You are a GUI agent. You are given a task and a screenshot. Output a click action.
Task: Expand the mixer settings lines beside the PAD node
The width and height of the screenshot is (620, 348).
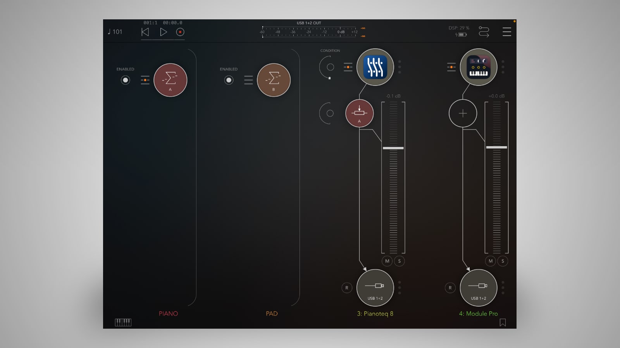tap(248, 80)
